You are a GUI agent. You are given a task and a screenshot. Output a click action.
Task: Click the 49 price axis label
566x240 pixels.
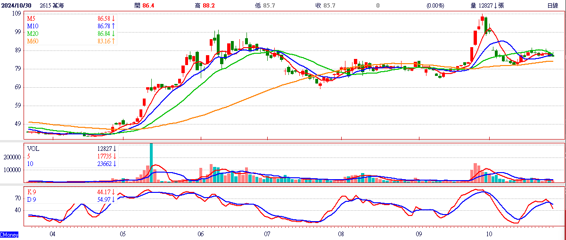(x=18, y=124)
